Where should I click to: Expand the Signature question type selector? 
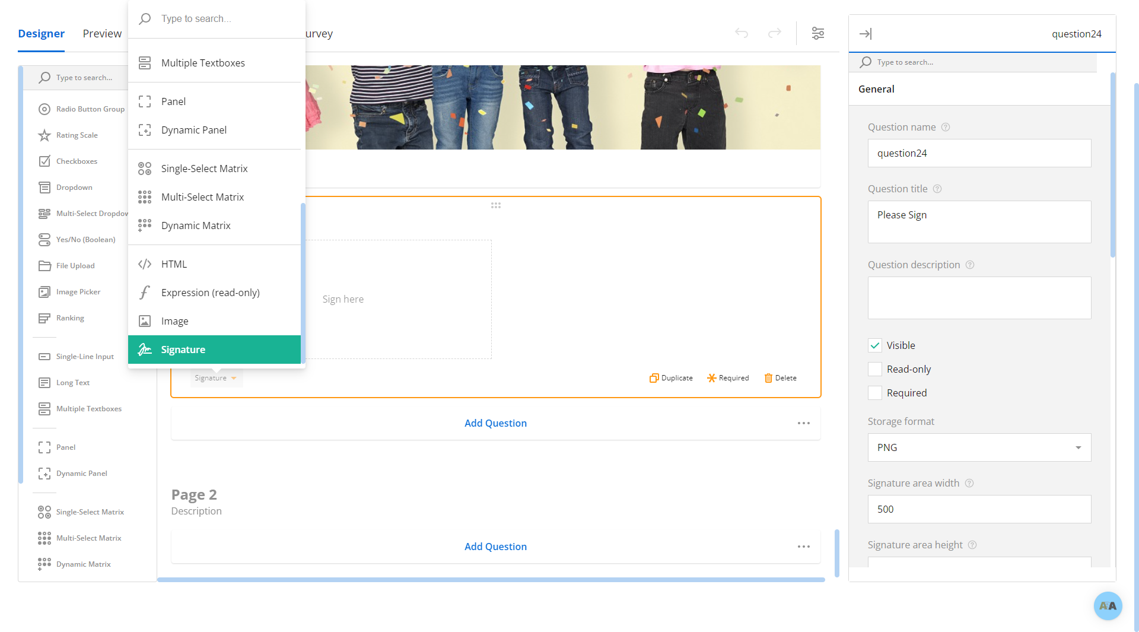(x=216, y=378)
